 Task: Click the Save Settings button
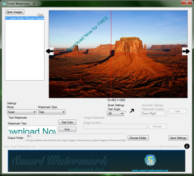pos(178,138)
